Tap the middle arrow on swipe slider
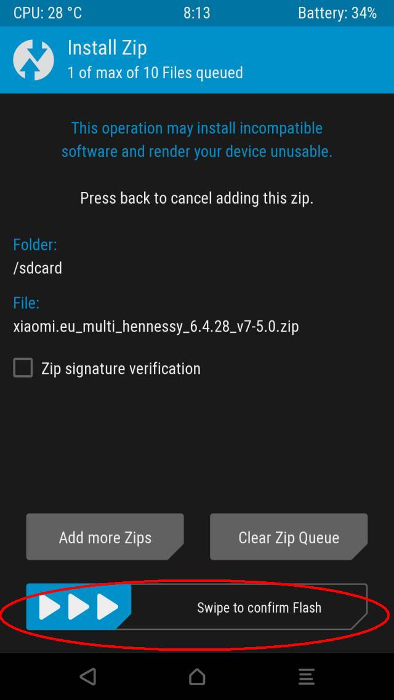394x700 pixels. pyautogui.click(x=79, y=607)
